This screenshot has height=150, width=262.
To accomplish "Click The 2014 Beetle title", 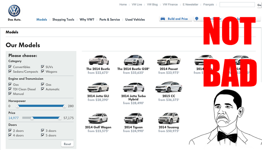I will (x=98, y=69).
